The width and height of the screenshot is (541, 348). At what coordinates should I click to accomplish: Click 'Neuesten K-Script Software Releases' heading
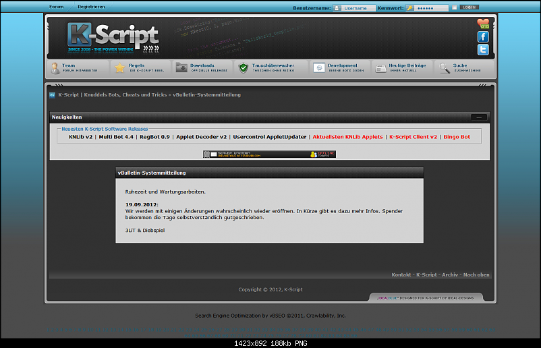pos(105,129)
